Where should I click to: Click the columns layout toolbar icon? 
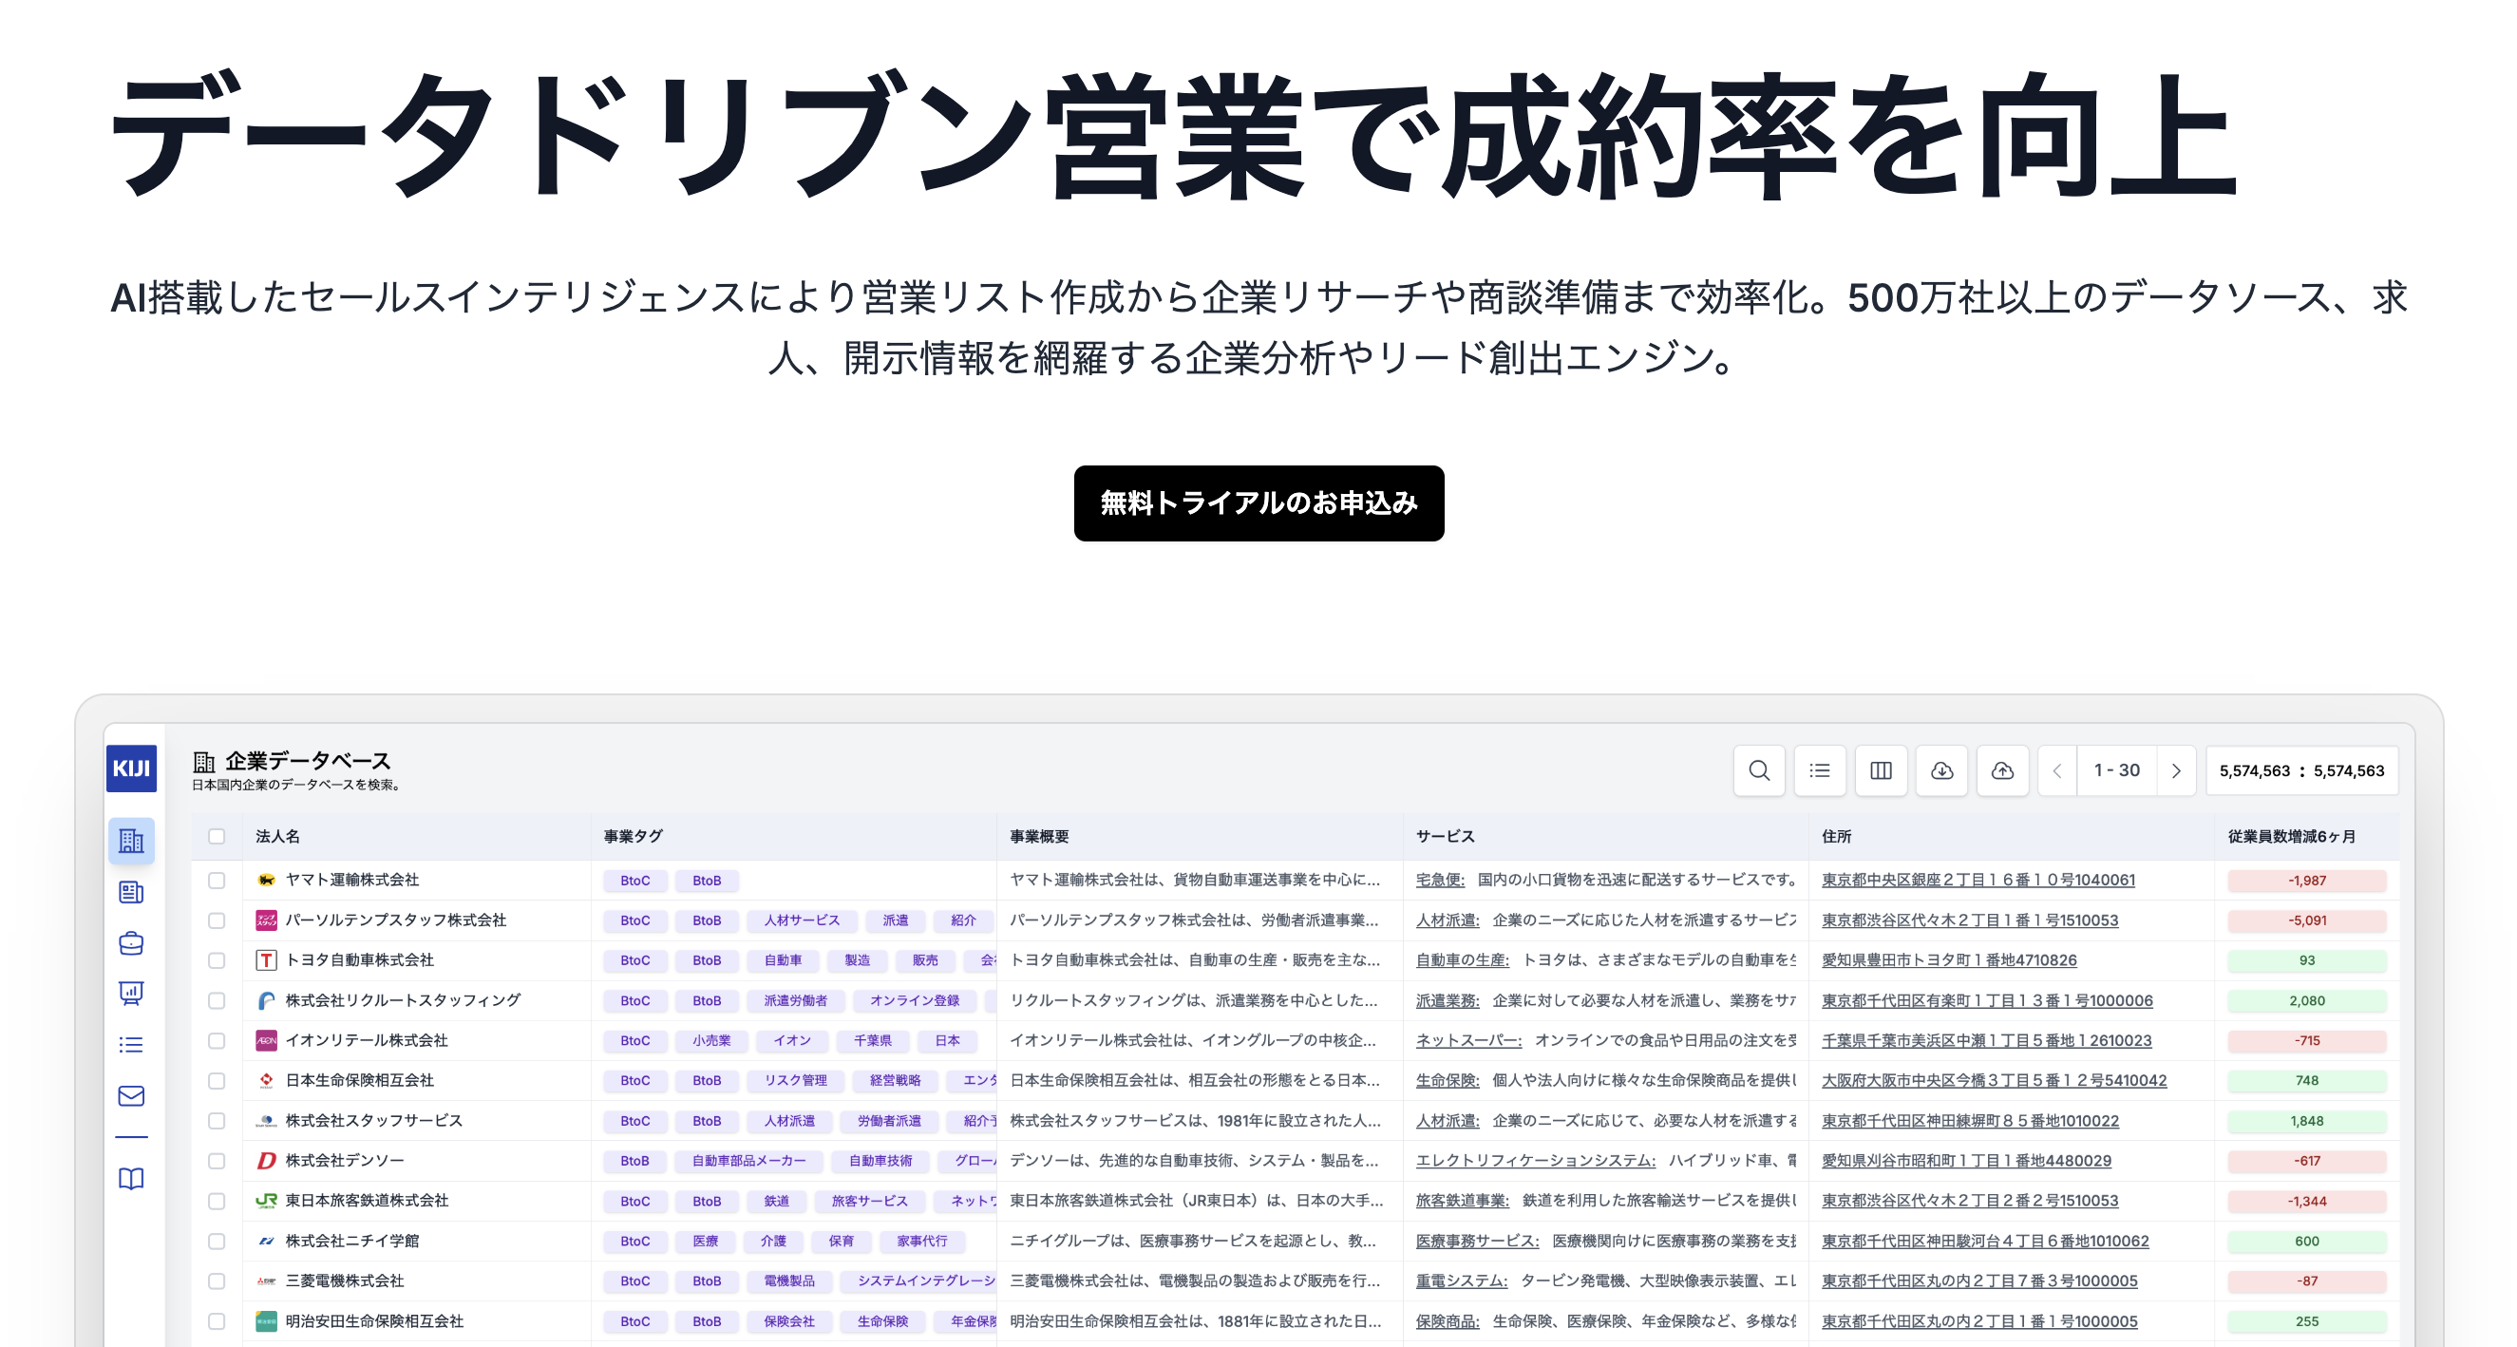tap(1881, 770)
